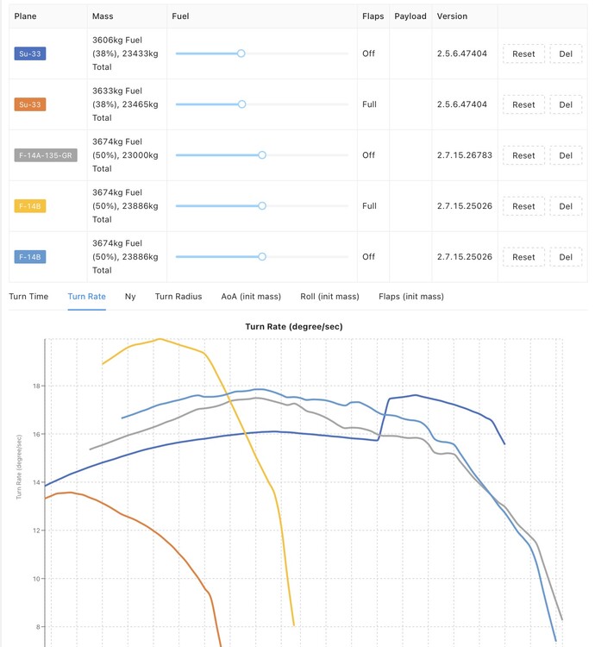Click the fuel slider handle for F-14A-135-GR

[x=262, y=155]
